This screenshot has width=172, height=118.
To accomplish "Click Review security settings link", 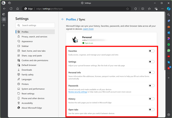I will [x=78, y=92].
